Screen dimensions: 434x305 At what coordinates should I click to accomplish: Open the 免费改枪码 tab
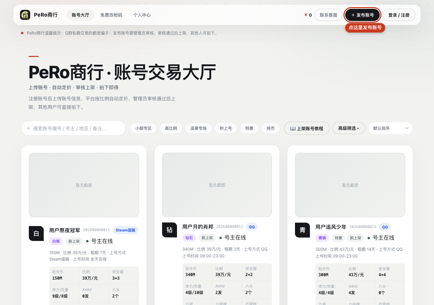click(111, 15)
